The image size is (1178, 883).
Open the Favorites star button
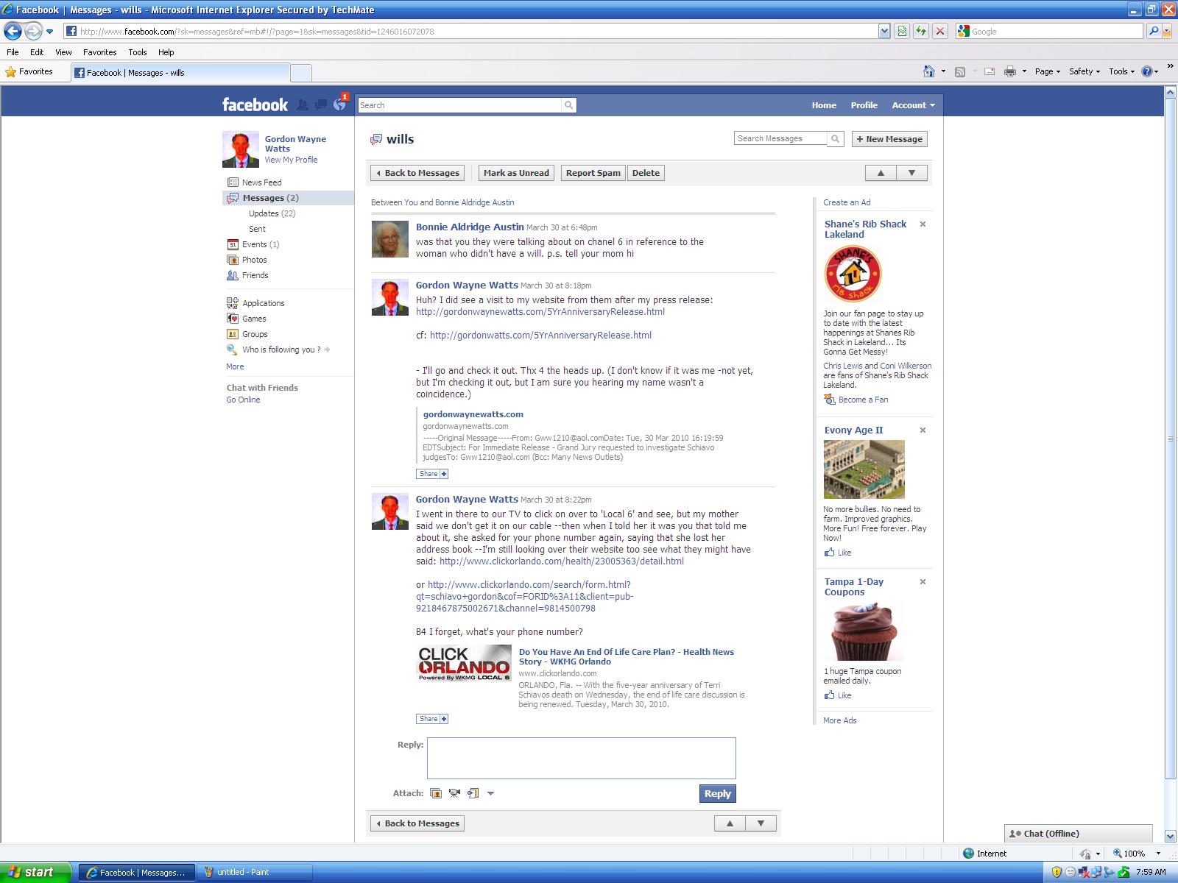[29, 72]
